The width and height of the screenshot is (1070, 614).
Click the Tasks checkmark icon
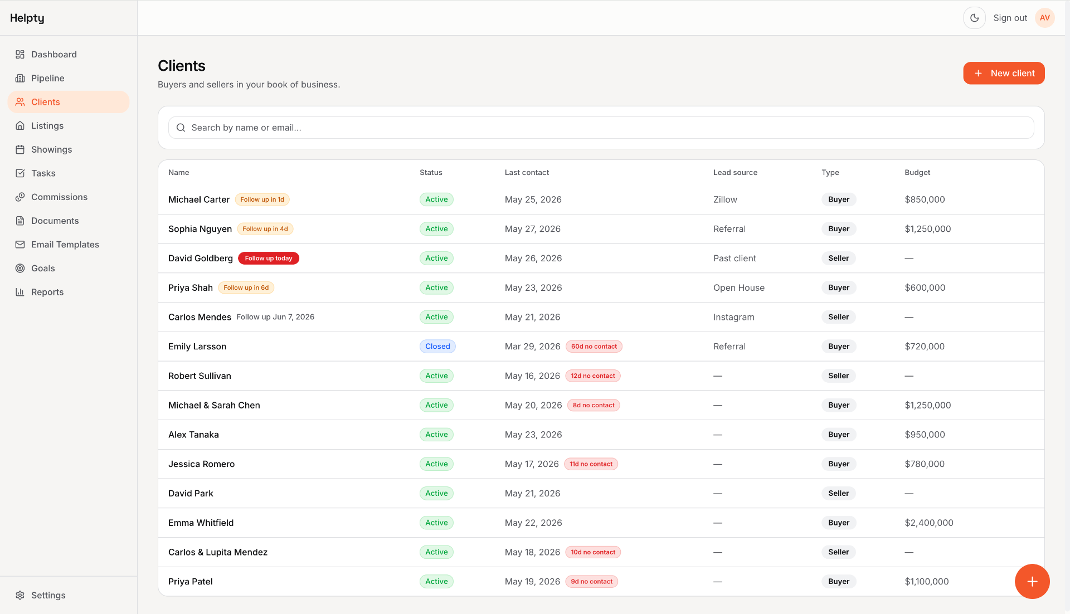pyautogui.click(x=20, y=173)
